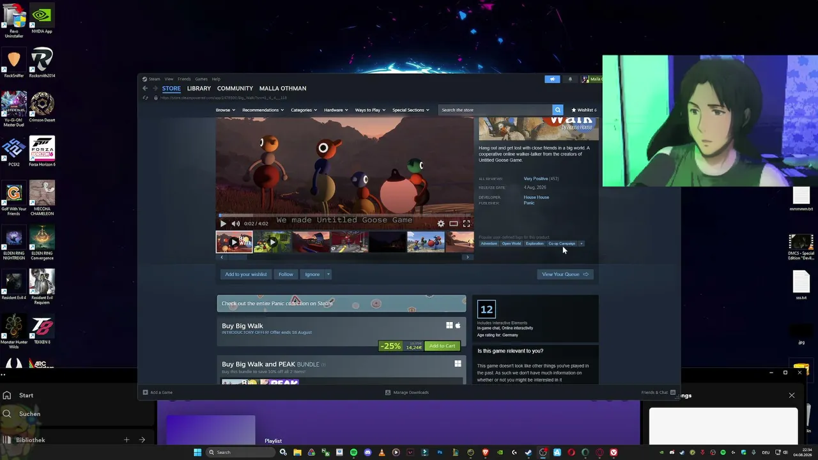Click the store search magnifier button
The height and width of the screenshot is (460, 818).
(x=557, y=110)
